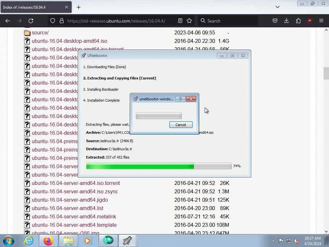Click the UNetbootin taskbar icon

point(127,241)
